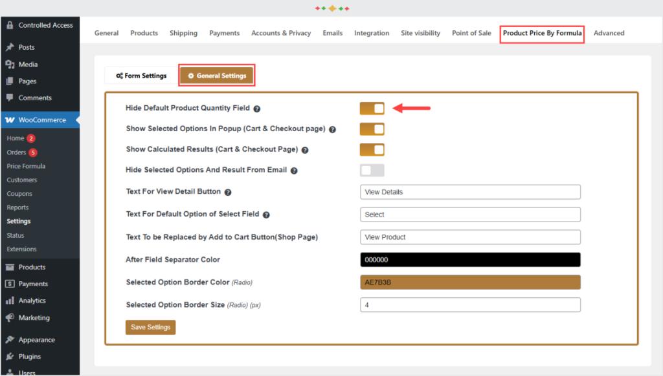Click the Analytics bar chart icon
Screen dimensions: 663x376
point(10,300)
